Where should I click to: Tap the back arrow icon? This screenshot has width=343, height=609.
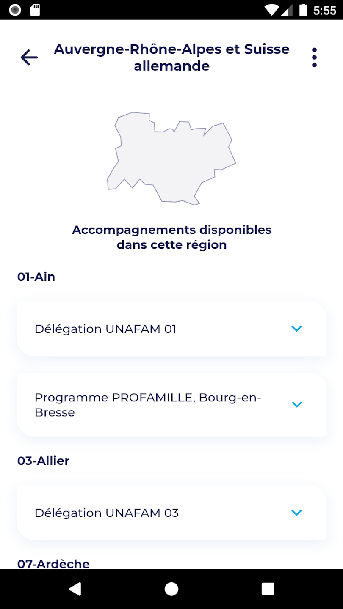pos(29,58)
